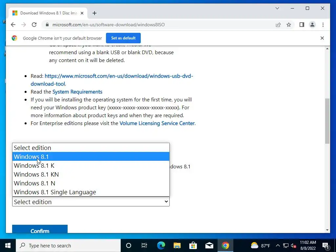Open the Volume Licensing Service Center link

click(x=157, y=123)
